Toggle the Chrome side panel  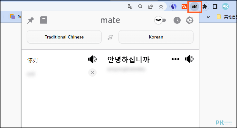(x=215, y=6)
